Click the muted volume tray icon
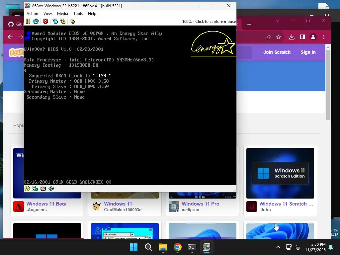Image resolution: width=340 pixels, height=255 pixels. click(297, 247)
